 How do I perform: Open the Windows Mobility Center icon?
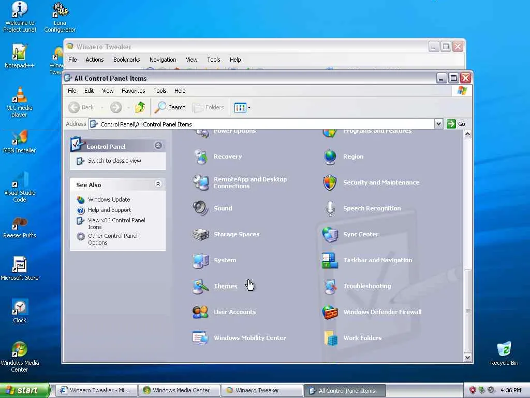pyautogui.click(x=201, y=338)
